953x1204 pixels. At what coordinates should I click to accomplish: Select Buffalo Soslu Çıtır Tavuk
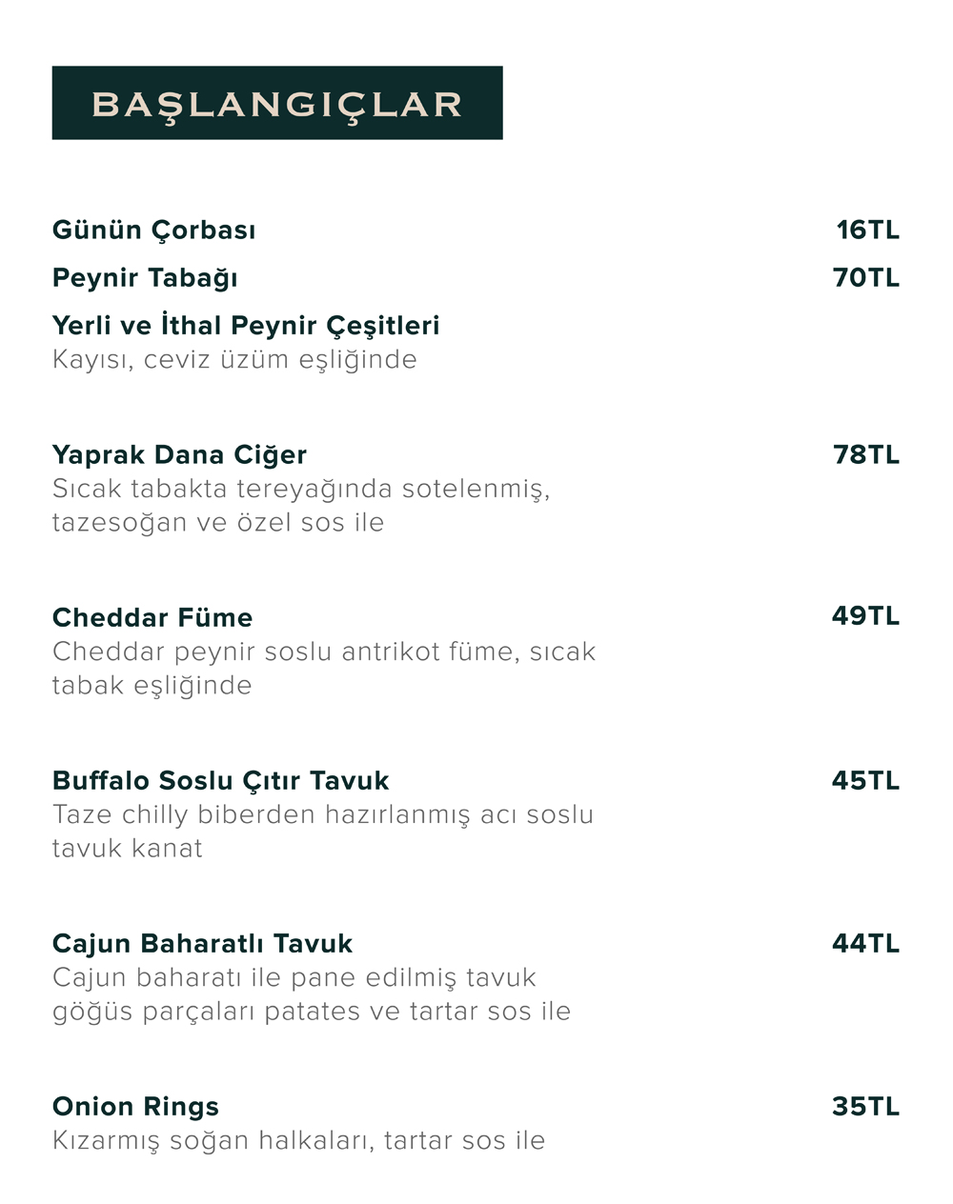pyautogui.click(x=220, y=780)
